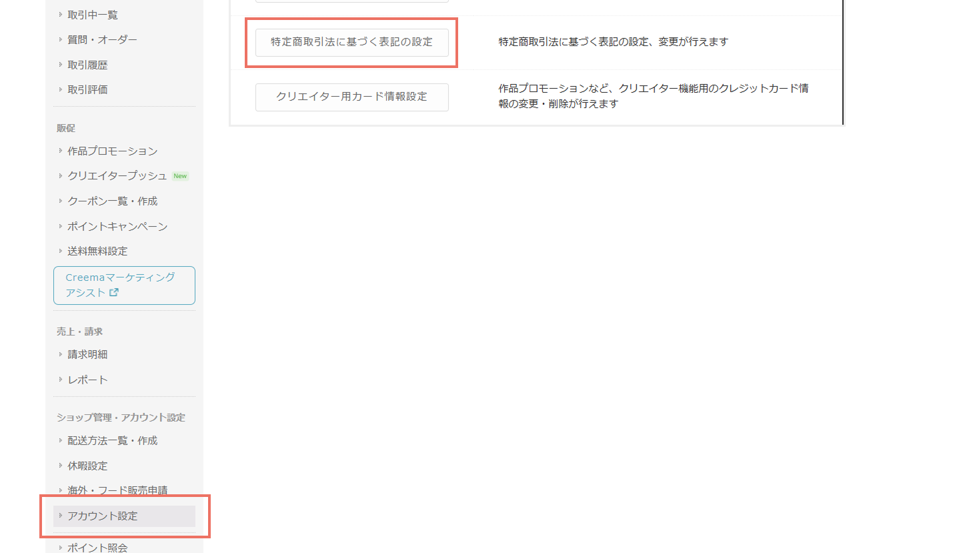Open レポート sidebar link
973x553 pixels.
click(87, 380)
